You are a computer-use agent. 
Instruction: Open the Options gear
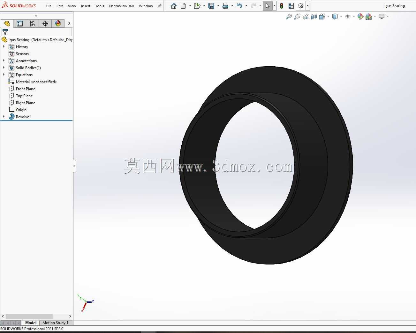[301, 6]
